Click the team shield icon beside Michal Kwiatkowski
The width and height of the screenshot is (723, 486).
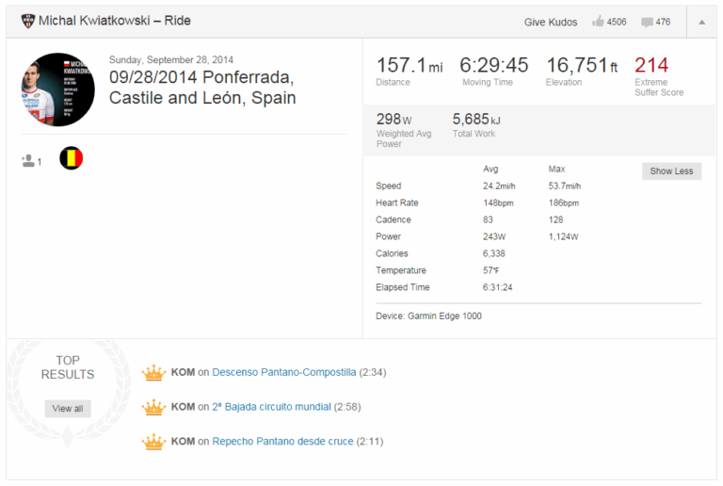click(x=27, y=21)
